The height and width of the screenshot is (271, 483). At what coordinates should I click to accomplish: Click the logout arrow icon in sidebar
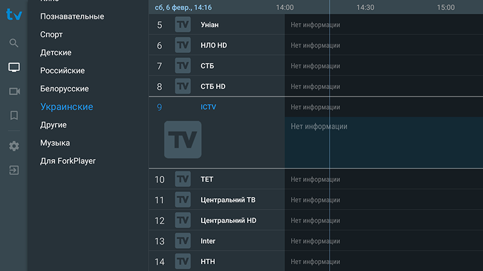tap(14, 170)
